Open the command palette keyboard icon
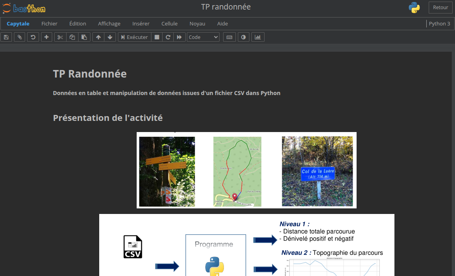Screen dimensions: 455x276 click(x=229, y=37)
